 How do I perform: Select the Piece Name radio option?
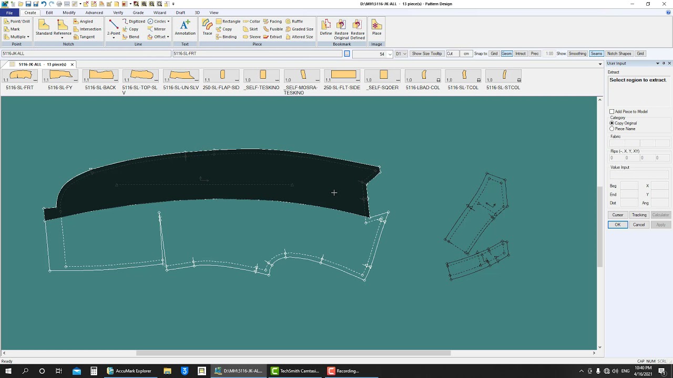coord(612,129)
